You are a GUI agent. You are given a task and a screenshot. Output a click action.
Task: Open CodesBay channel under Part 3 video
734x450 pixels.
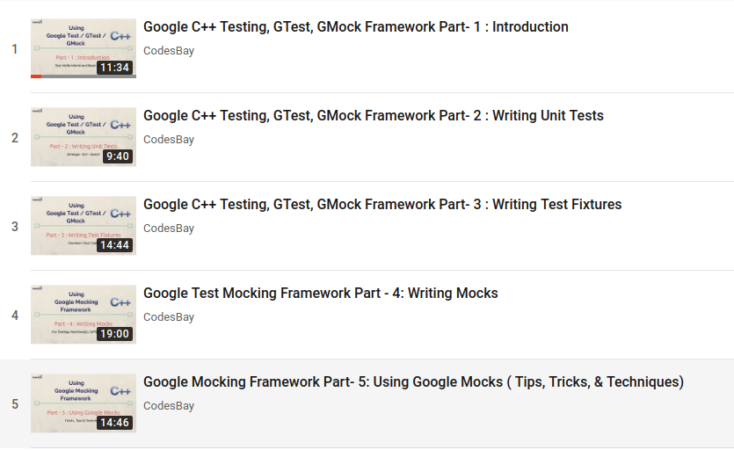[169, 229]
